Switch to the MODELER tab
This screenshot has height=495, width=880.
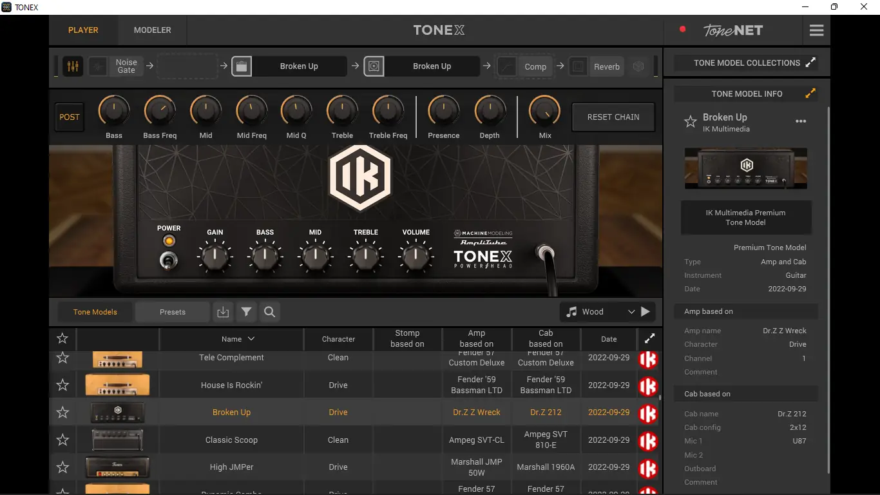153,30
